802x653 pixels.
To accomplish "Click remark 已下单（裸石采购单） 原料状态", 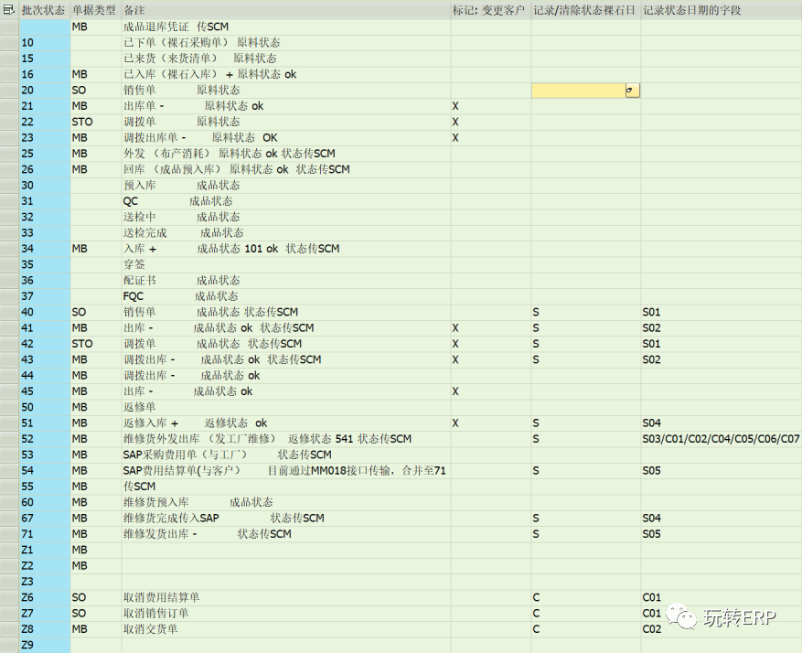I will tap(201, 42).
